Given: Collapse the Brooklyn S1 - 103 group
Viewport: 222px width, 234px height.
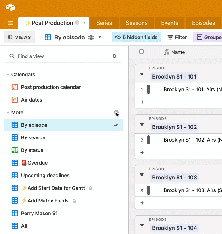Looking at the screenshot, I should (142, 175).
